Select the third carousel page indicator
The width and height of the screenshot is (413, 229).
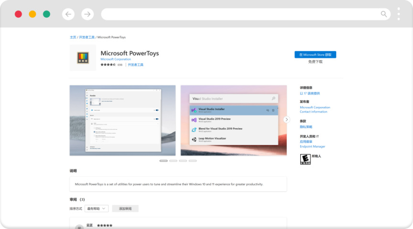tap(183, 161)
